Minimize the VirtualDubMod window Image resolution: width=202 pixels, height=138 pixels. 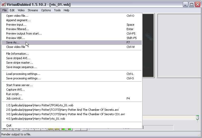186,4
